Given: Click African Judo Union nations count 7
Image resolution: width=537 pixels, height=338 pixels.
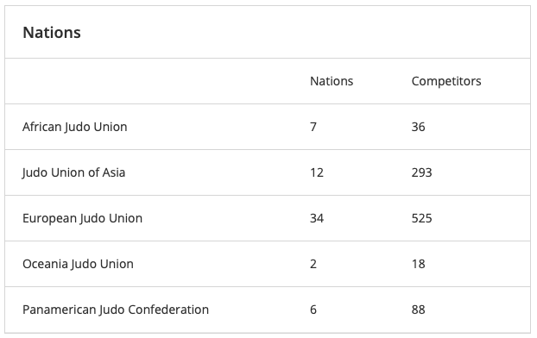Looking at the screenshot, I should coord(313,127).
